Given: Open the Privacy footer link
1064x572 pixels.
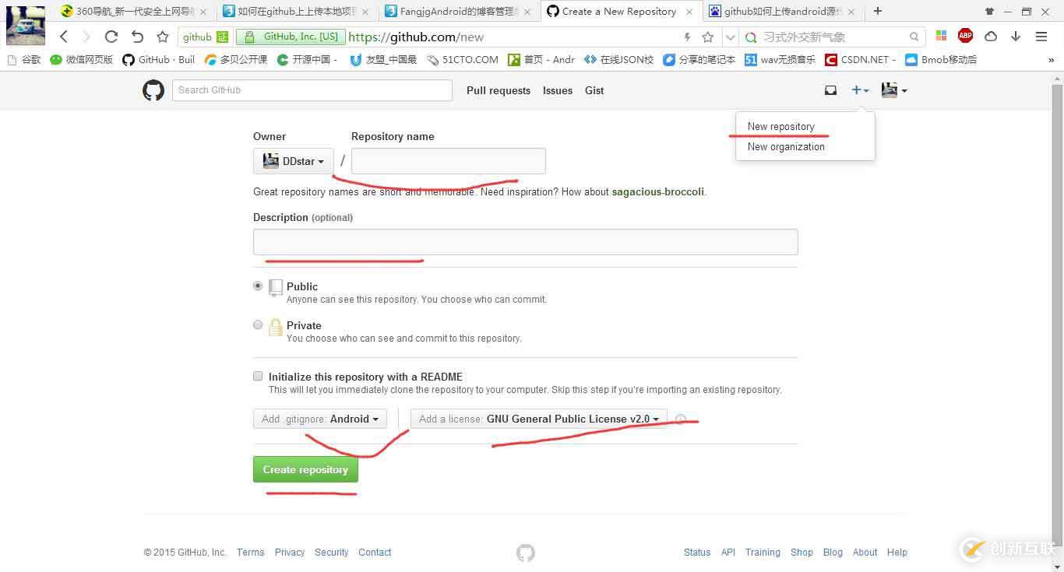Looking at the screenshot, I should (290, 553).
